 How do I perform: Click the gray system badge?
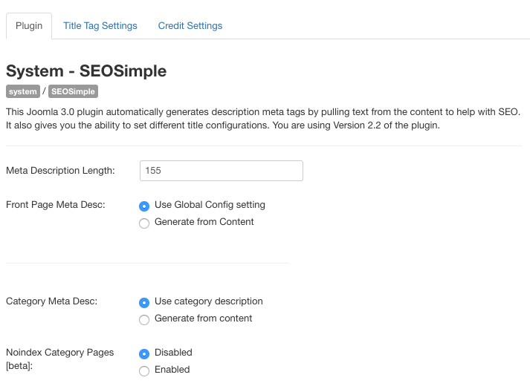point(23,91)
